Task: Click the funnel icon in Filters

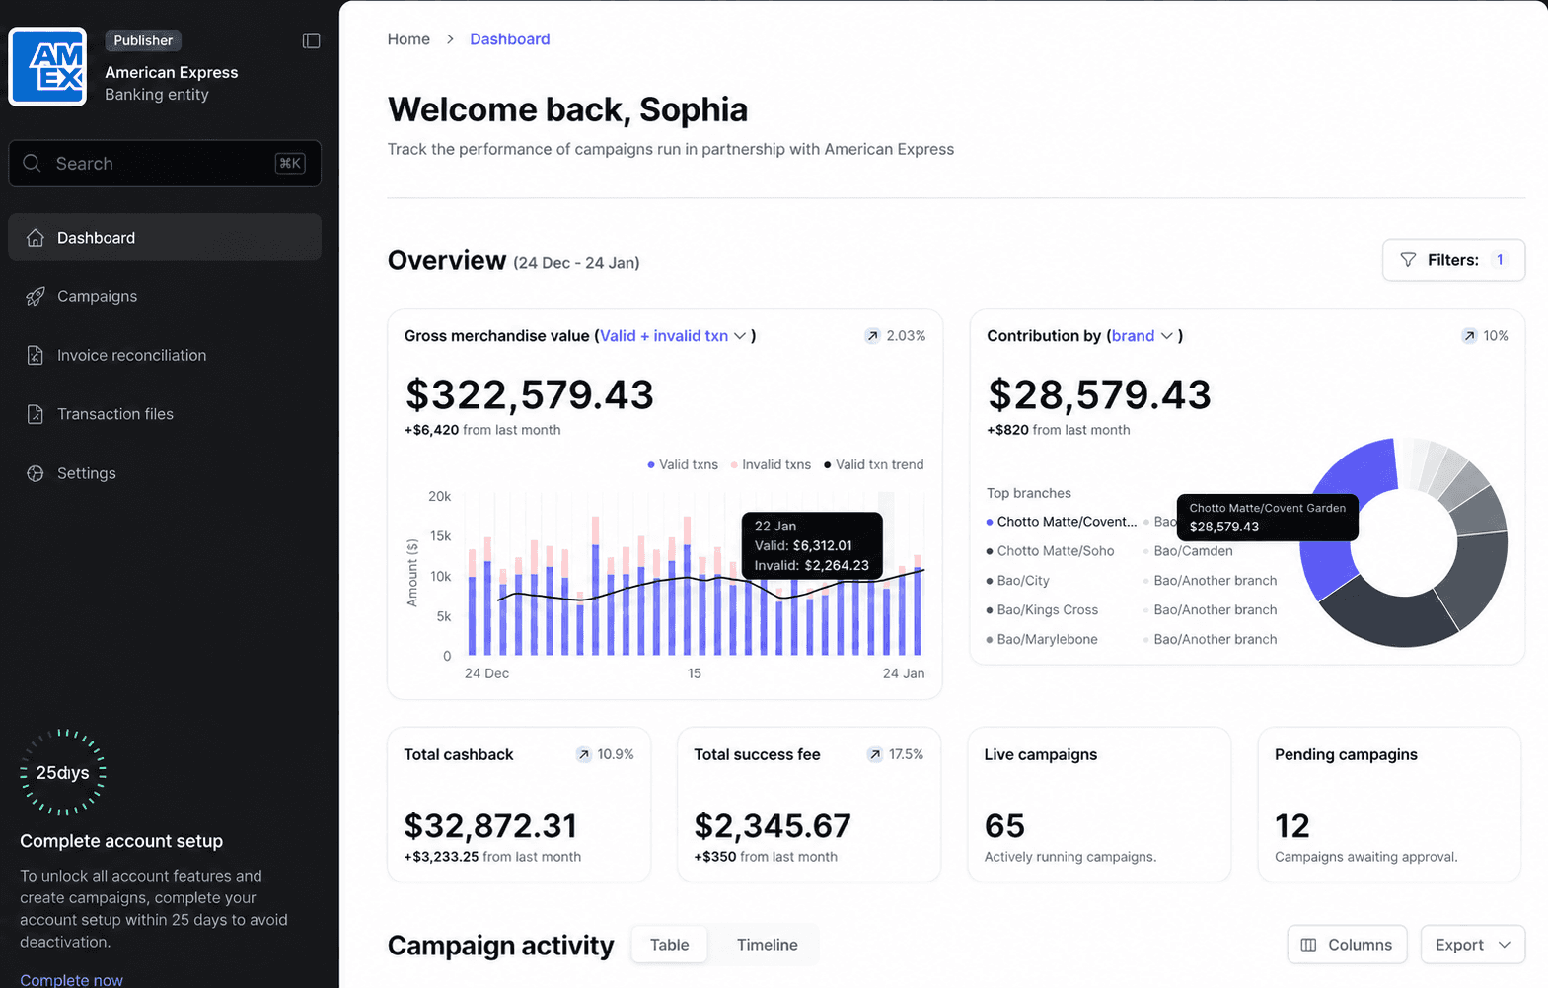Action: pyautogui.click(x=1408, y=260)
